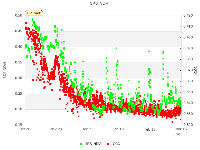Click the 0.35 left axis value
The image size is (200, 150).
pos(19,62)
